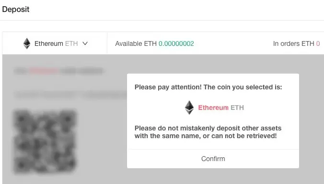Click the 'In orders ETH' label
This screenshot has height=184, width=324.
pos(293,43)
